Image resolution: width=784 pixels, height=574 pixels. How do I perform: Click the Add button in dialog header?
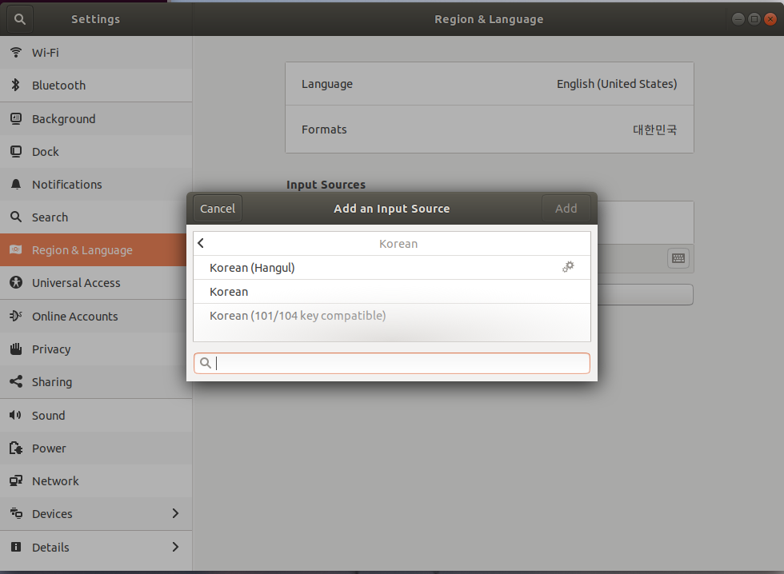click(x=566, y=209)
